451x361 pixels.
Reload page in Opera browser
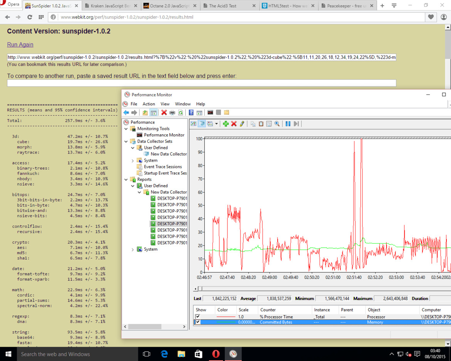pyautogui.click(x=30, y=17)
